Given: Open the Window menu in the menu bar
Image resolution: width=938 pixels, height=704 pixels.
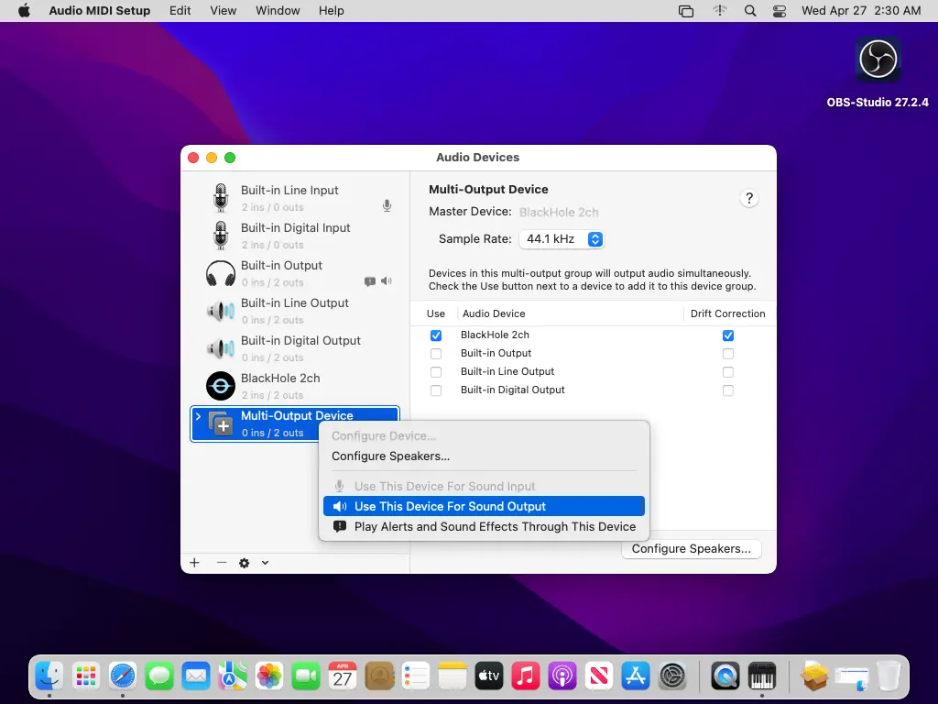Looking at the screenshot, I should (278, 10).
